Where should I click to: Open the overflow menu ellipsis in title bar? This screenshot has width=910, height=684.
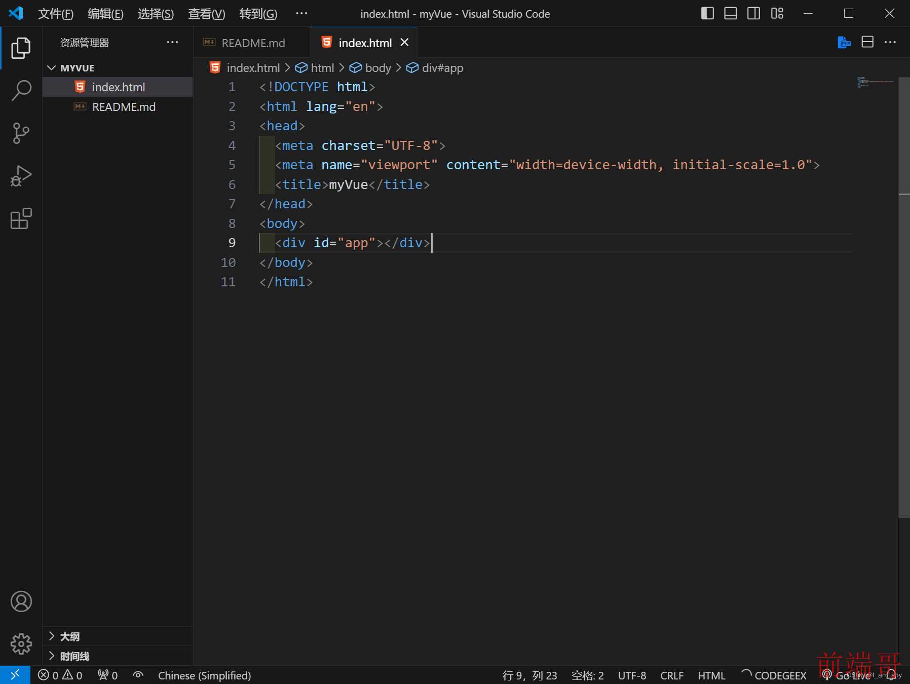coord(301,13)
